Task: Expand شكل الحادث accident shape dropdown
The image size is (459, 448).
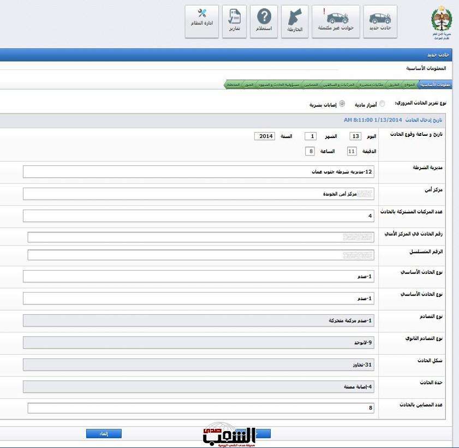Action: pos(199,365)
